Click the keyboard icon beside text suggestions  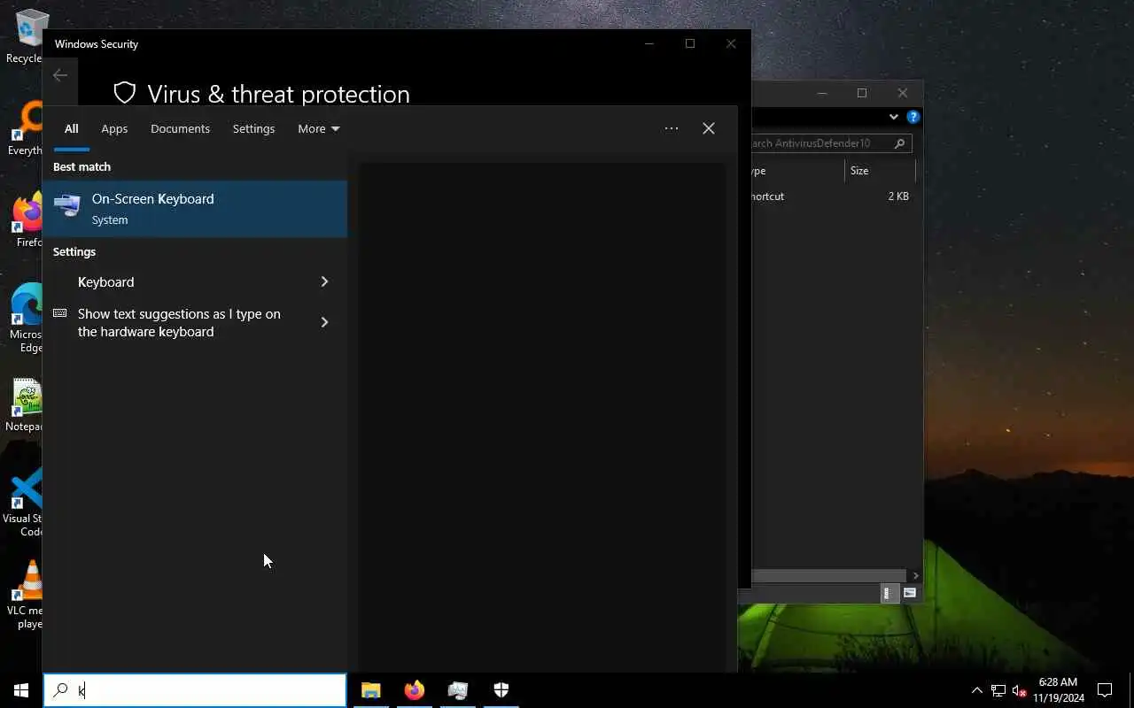(x=60, y=313)
